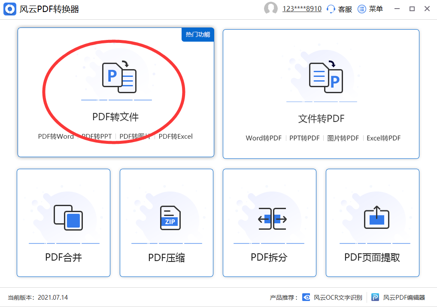Click the 风云PDF转换器 window title
Screen dimensions: 437x307
[49, 9]
